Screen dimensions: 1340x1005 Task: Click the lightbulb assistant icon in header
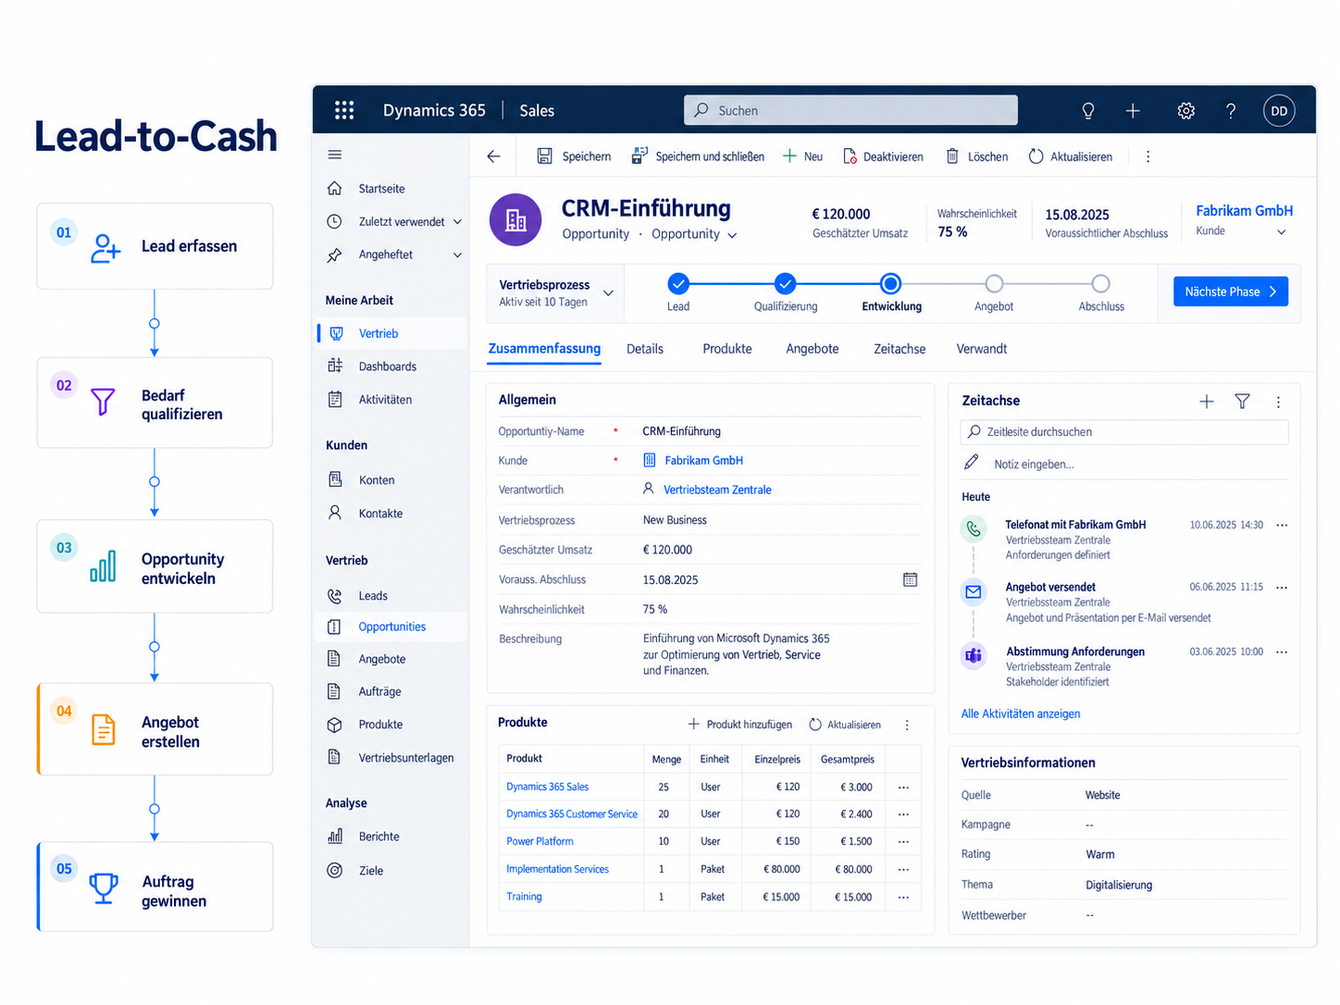click(1088, 111)
